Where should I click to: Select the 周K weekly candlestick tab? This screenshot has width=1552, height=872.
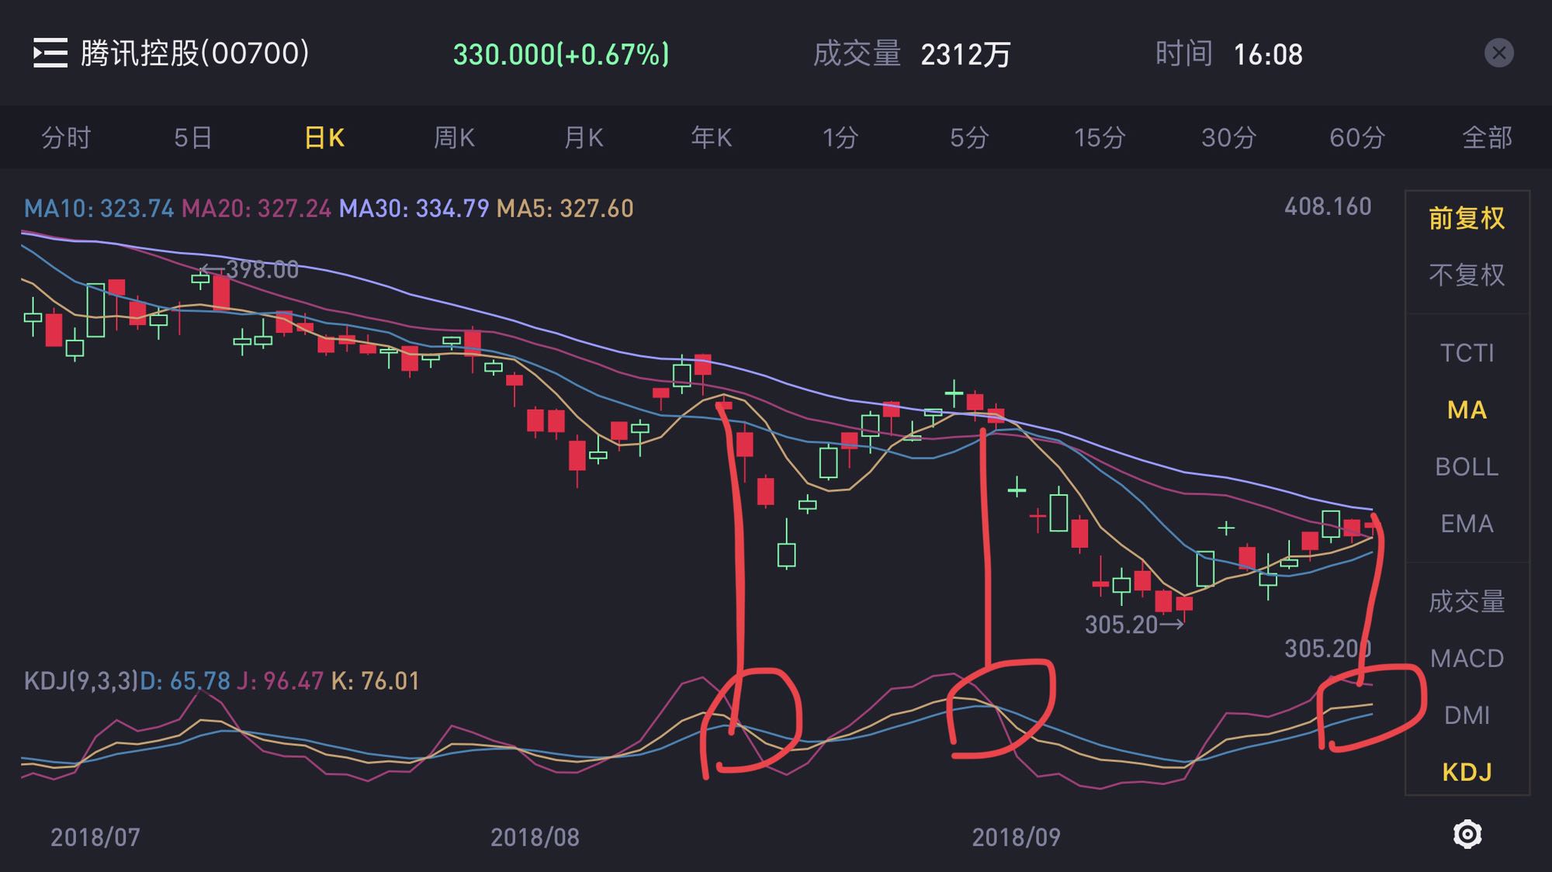(x=454, y=138)
